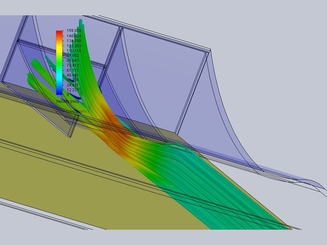Select the Velocity [m/s] legend title
The image size is (327, 245).
pos(67,101)
